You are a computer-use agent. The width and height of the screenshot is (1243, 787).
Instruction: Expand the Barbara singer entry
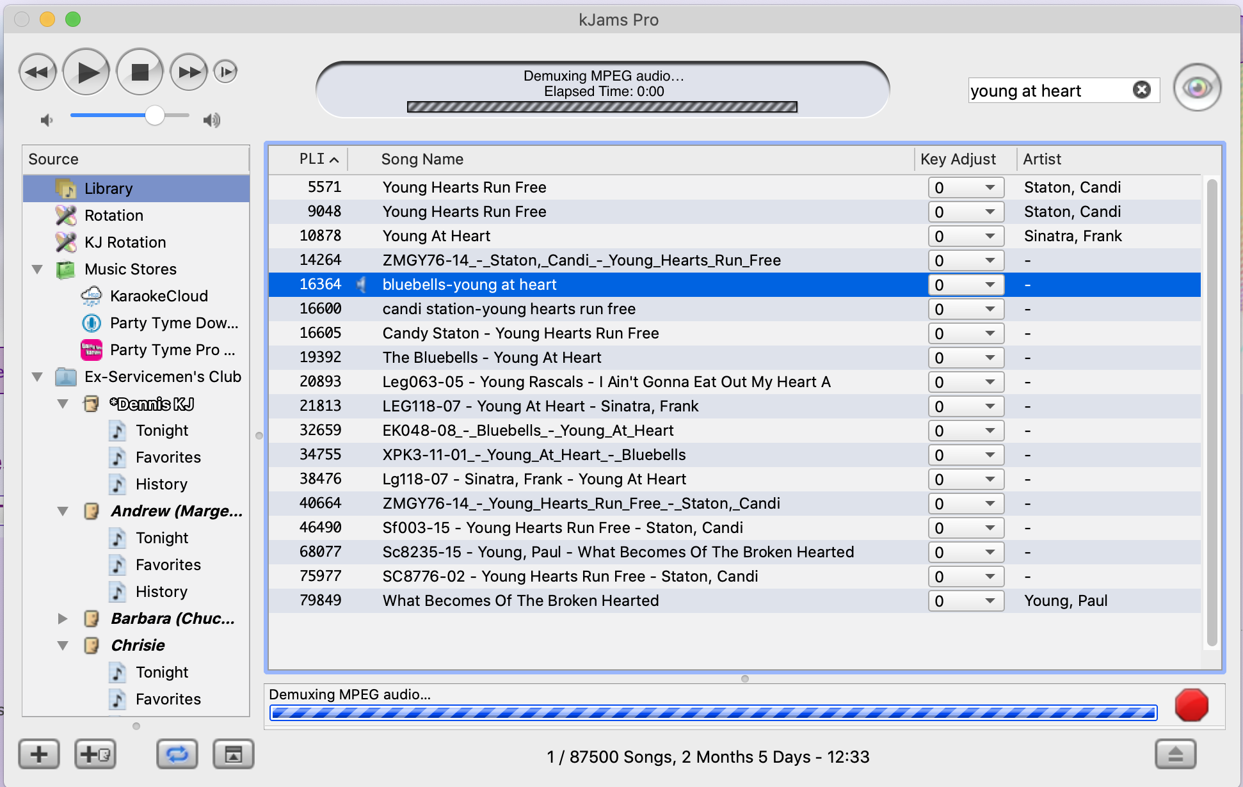[63, 619]
